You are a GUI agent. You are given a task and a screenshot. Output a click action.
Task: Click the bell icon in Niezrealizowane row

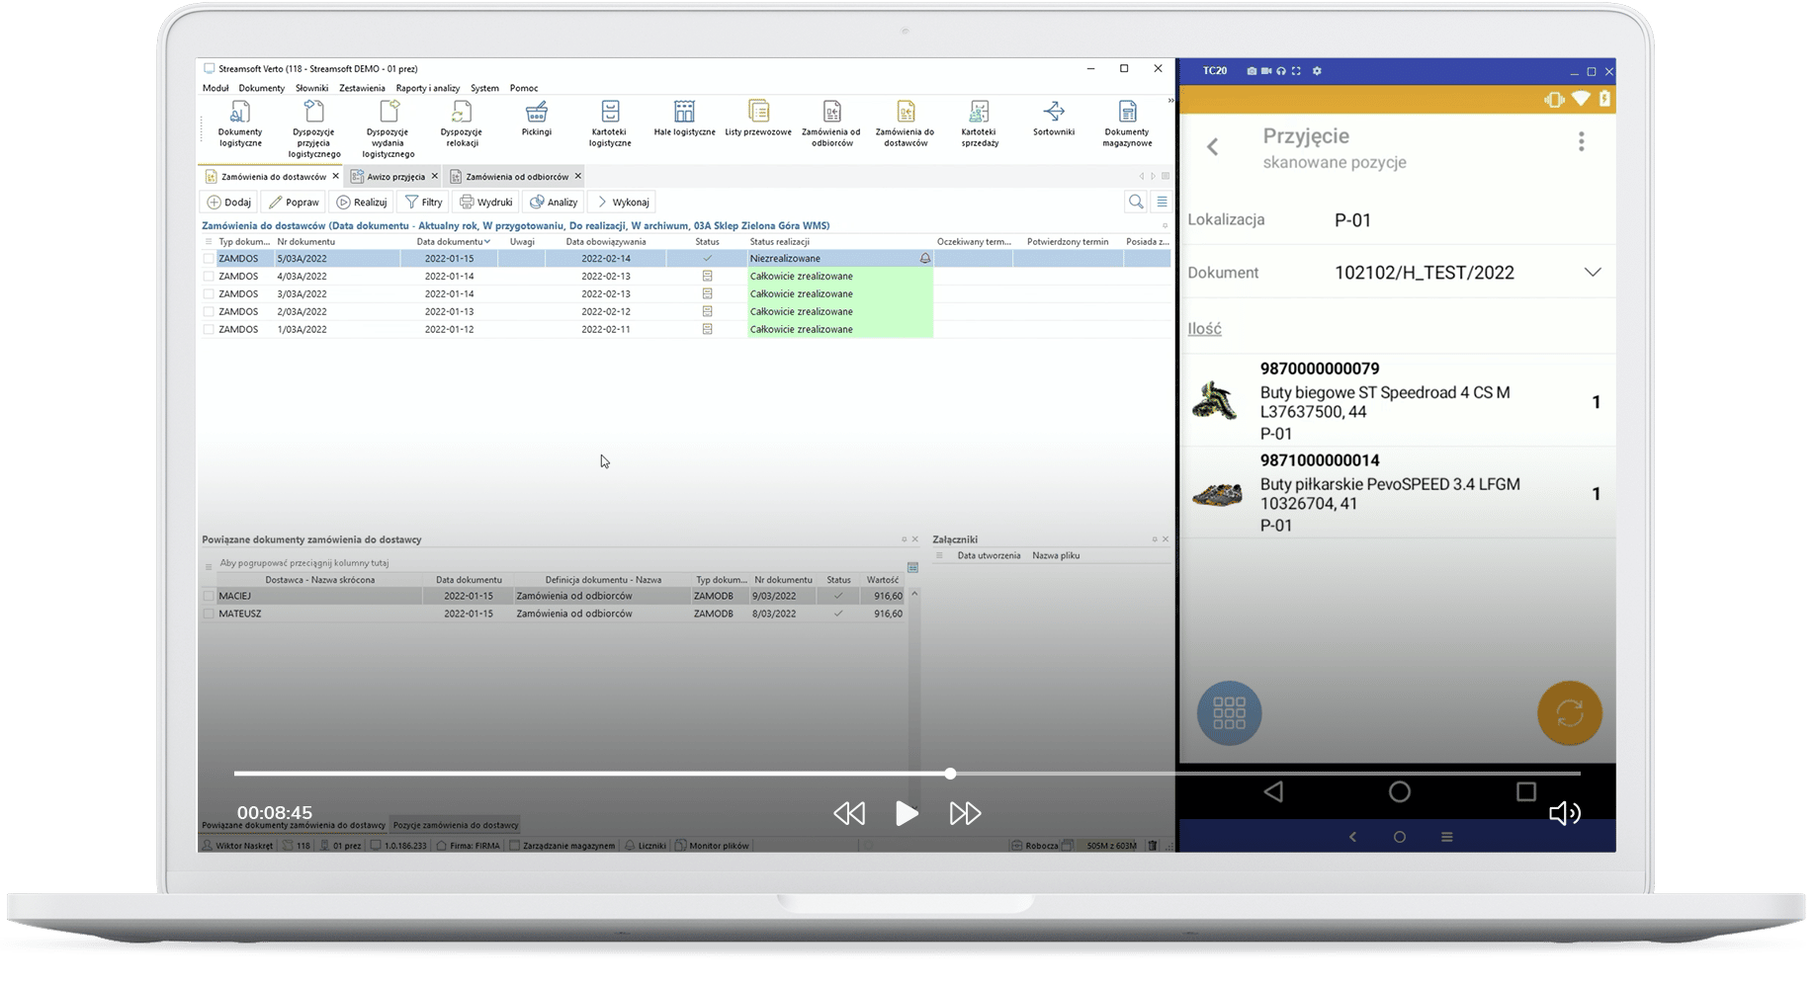925,259
